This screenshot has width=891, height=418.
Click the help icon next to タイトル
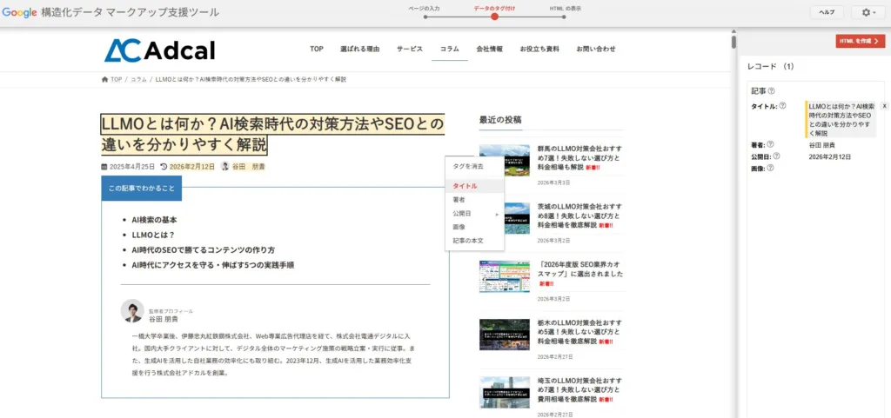pos(783,106)
